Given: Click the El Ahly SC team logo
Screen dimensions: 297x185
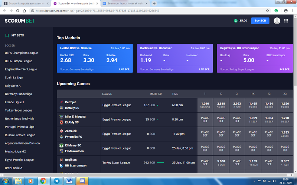Looking at the screenshot, I should tap(61, 122).
